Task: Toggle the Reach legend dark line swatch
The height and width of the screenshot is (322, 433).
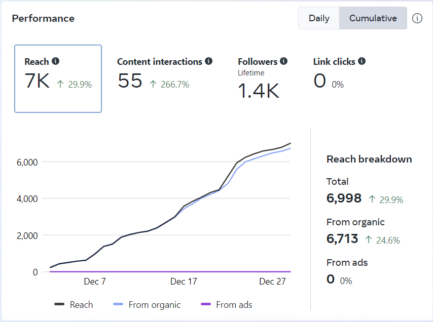Action: click(x=59, y=304)
